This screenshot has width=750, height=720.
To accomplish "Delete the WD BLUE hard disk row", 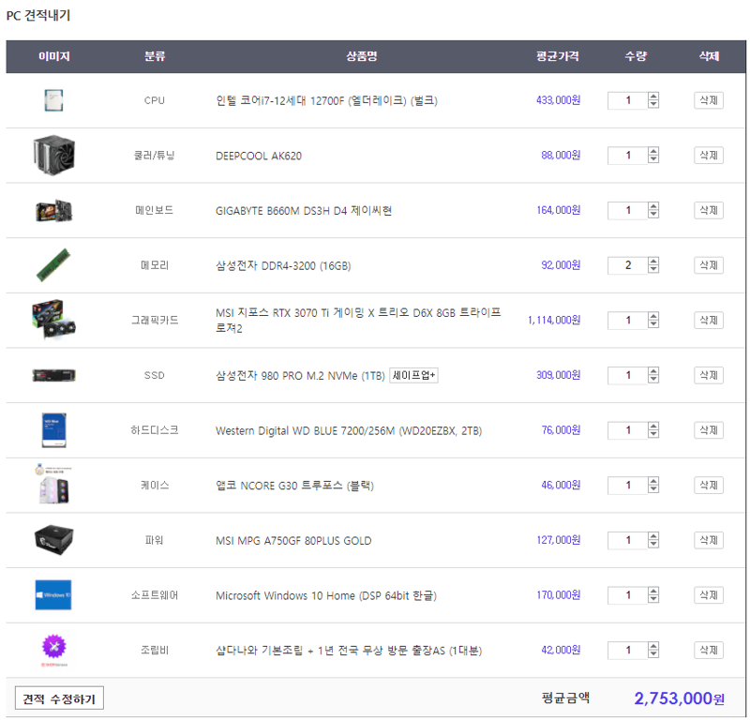I will tap(709, 430).
